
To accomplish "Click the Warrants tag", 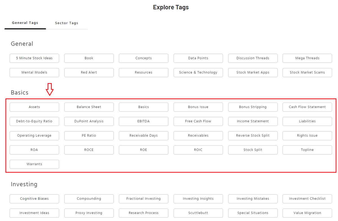I will coord(34,164).
